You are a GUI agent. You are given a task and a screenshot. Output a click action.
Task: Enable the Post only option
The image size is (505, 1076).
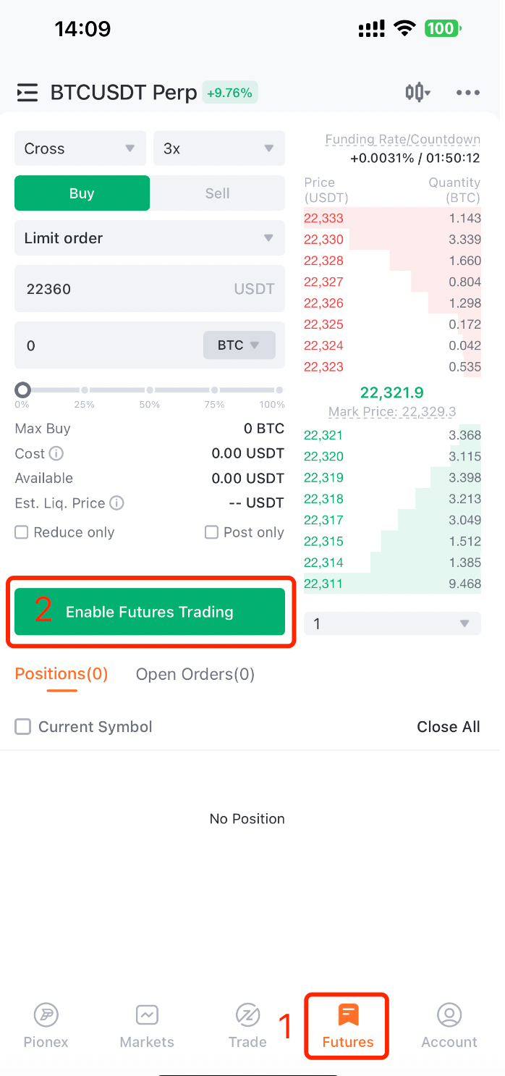[211, 532]
